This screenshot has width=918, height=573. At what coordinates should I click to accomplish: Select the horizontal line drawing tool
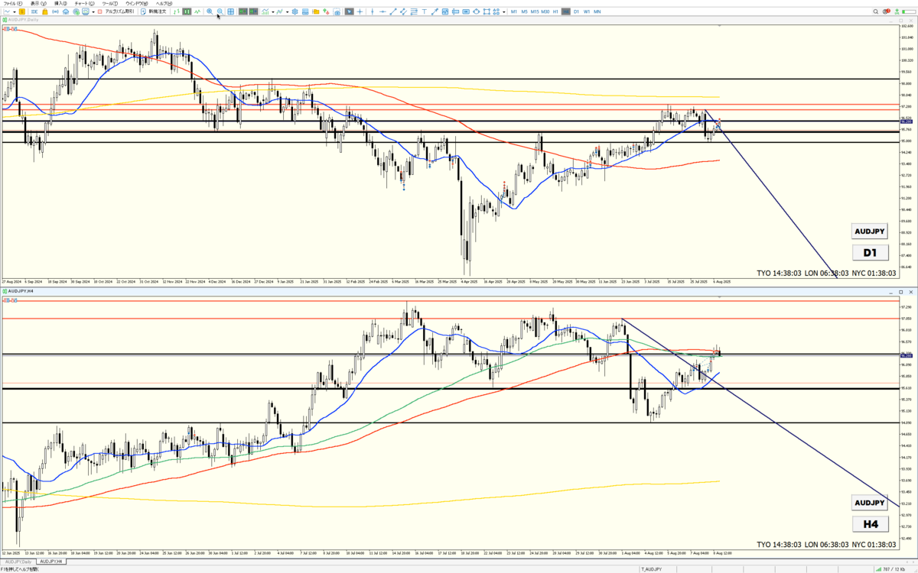[382, 12]
